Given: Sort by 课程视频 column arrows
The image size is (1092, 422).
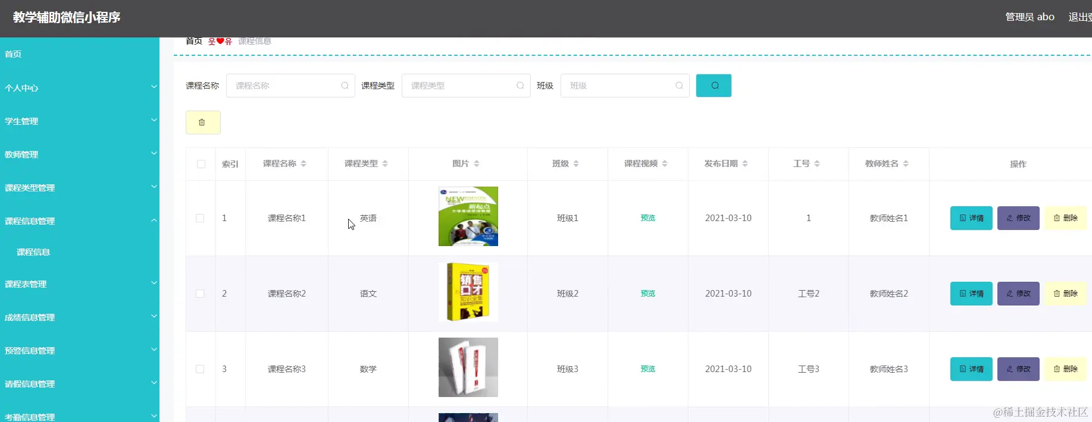Looking at the screenshot, I should point(665,163).
